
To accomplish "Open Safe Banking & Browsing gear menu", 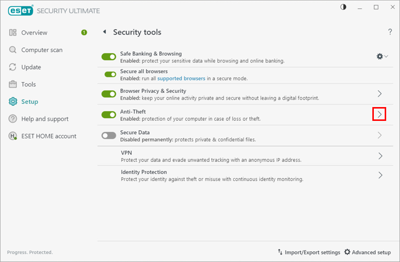I will point(382,57).
